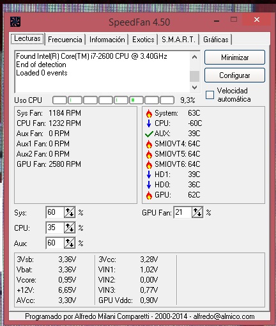The height and width of the screenshot is (326, 276).
Task: Select the Aux Fan 0 RPM reading
Action: tap(43, 134)
